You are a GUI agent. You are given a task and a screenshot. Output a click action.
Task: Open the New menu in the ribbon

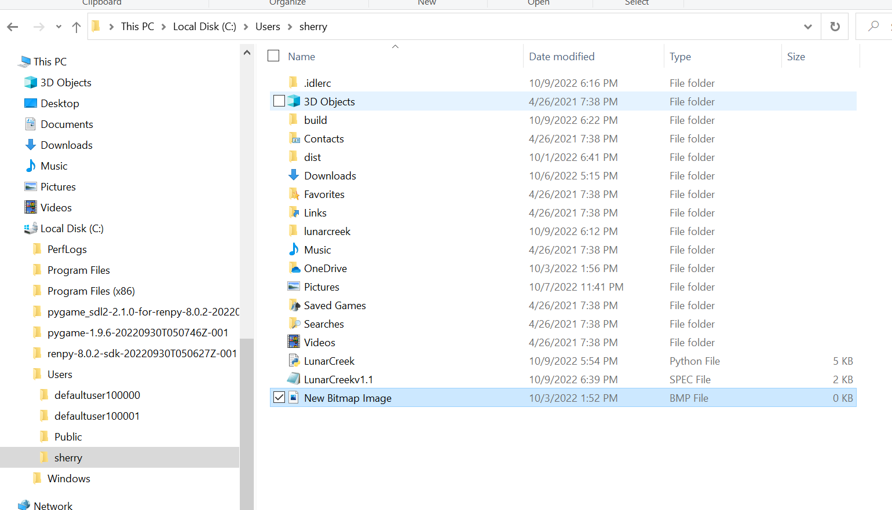pyautogui.click(x=427, y=3)
